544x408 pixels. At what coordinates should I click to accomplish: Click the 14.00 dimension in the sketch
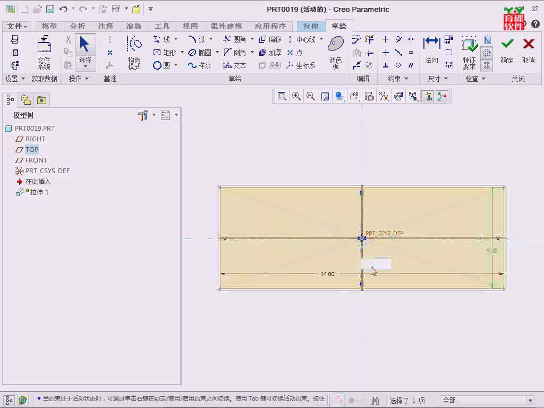point(327,274)
